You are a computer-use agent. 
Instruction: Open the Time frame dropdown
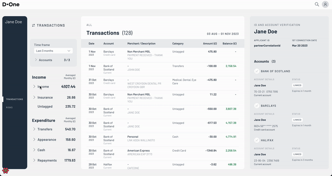(x=53, y=51)
